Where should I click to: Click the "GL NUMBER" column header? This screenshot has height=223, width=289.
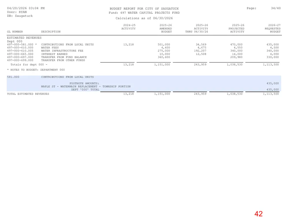(15, 32)
